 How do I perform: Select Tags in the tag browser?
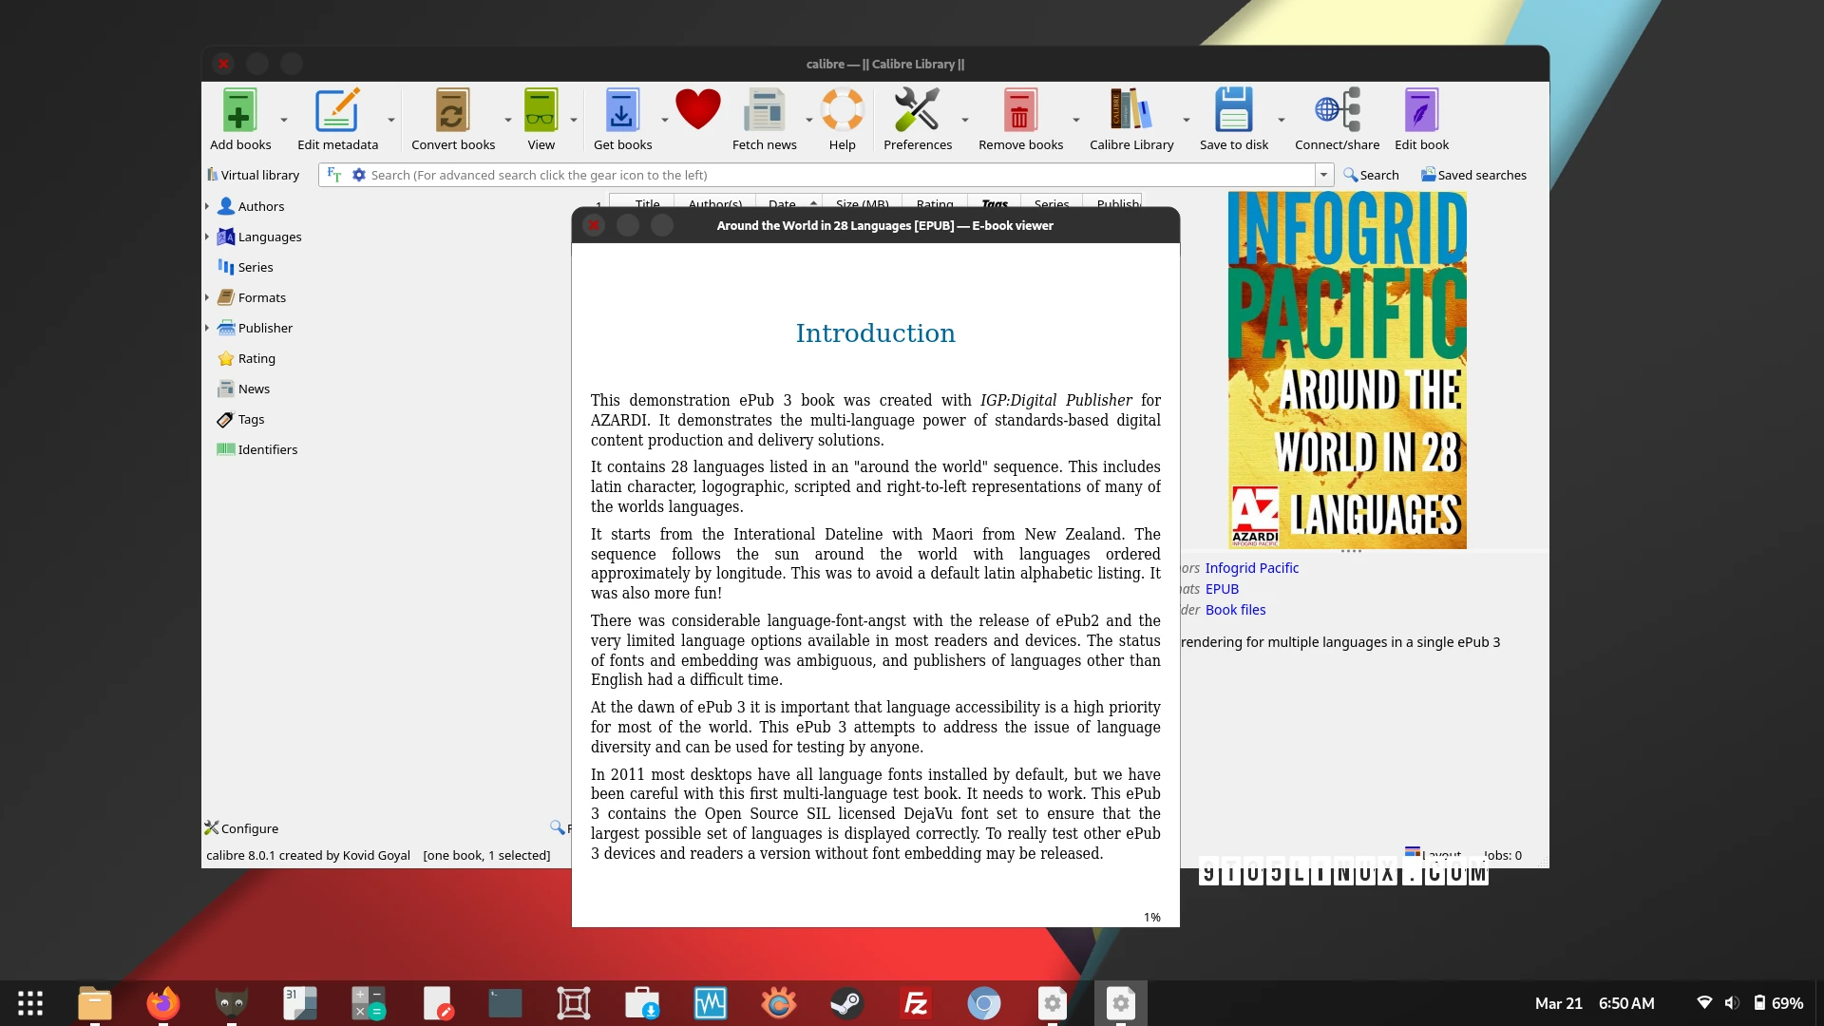point(251,419)
